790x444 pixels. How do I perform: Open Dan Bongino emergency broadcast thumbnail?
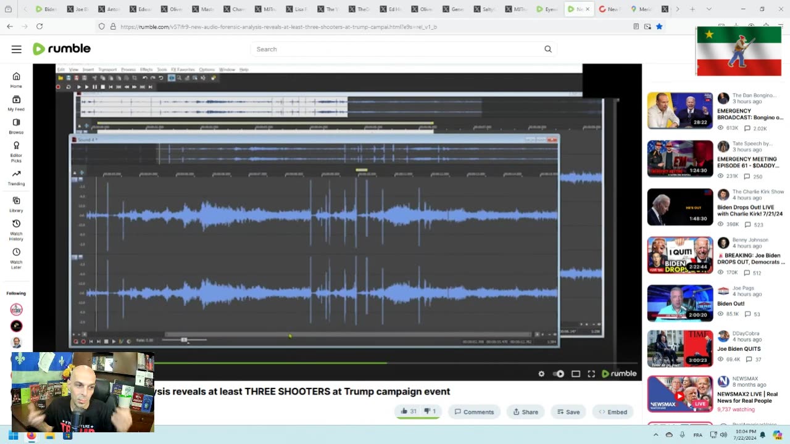coord(680,110)
